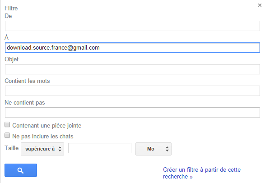
Task: Focus the De sender input field
Action: [132, 26]
